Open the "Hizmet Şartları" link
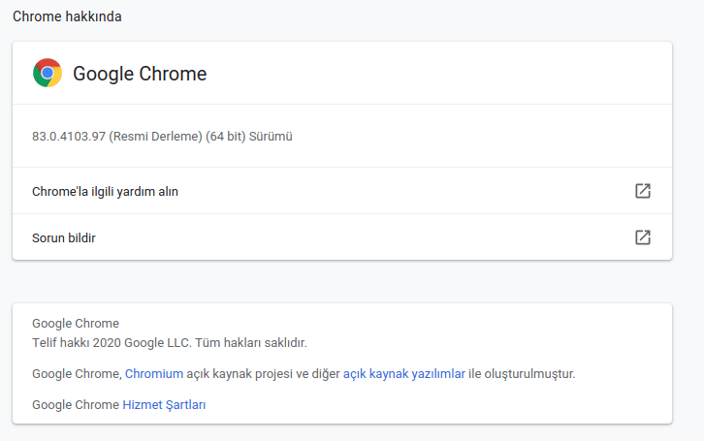 (164, 405)
